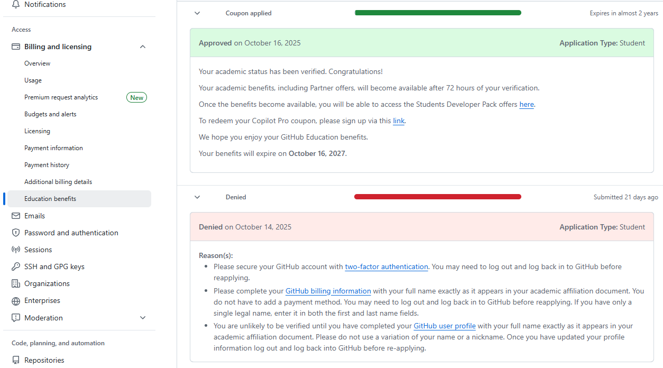Click the Billing and licensing card icon
The width and height of the screenshot is (663, 368).
coord(16,47)
